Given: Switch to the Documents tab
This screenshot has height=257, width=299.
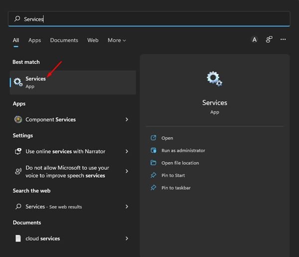Looking at the screenshot, I should (64, 40).
